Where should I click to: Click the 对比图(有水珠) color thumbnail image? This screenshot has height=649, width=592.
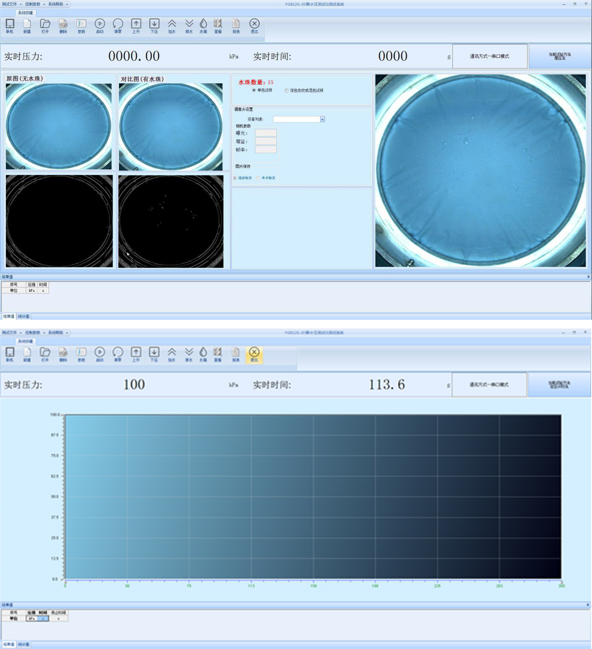point(171,126)
